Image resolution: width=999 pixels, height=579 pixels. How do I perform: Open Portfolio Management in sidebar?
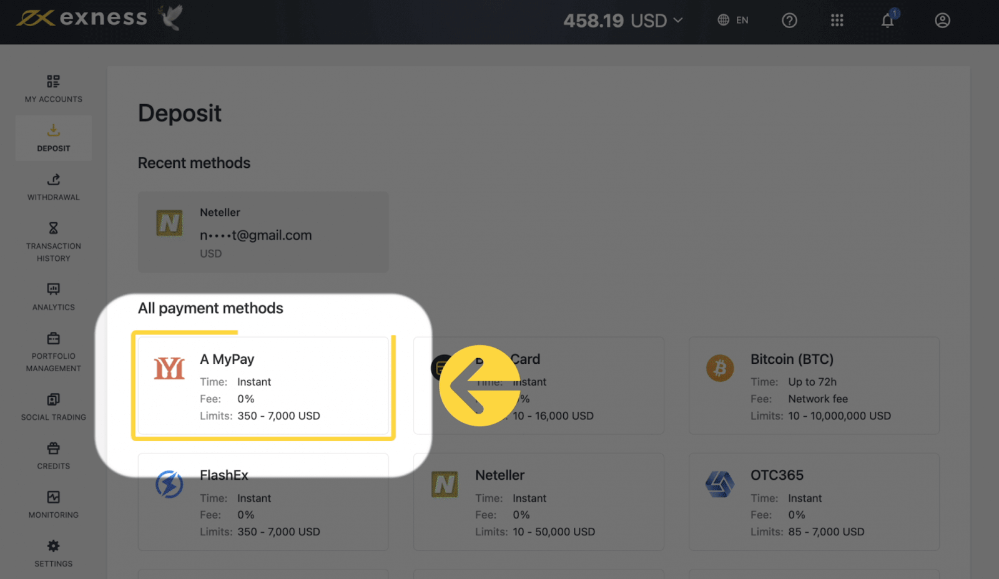pos(54,352)
